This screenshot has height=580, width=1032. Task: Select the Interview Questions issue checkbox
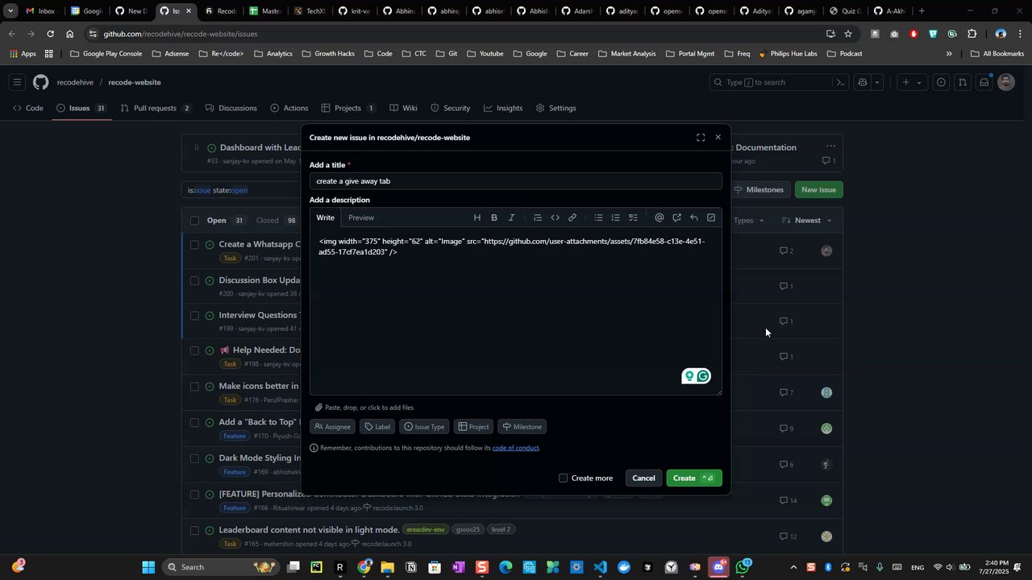(194, 316)
